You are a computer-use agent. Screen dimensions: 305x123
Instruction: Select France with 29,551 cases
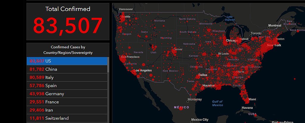pyautogui.click(x=67, y=102)
